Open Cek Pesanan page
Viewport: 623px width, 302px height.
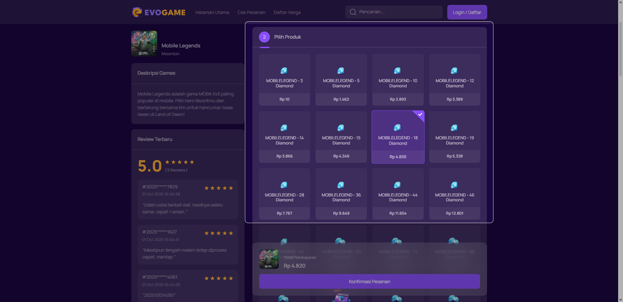[x=251, y=12]
